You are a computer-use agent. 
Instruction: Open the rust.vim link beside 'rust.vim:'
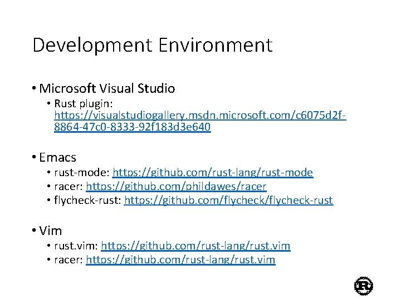(195, 246)
